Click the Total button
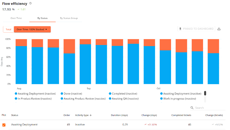Image resolution: width=230 pixels, height=130 pixels. (9, 29)
